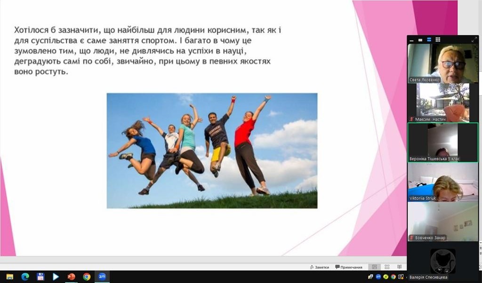482x283 pixels.
Task: Show only the active speaker thumbnail
Action: [420, 40]
